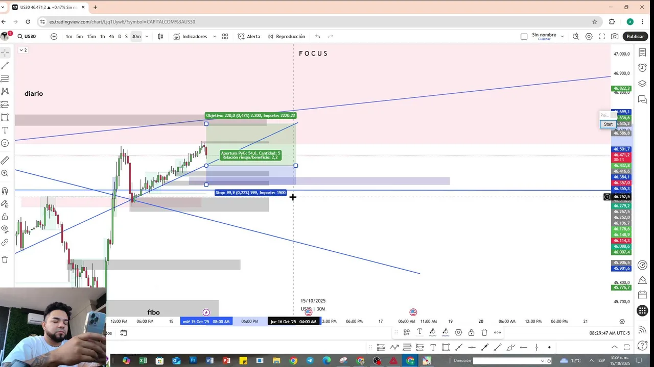The image size is (654, 367).
Task: Expand the timeframe dropdown arrow
Action: [147, 36]
